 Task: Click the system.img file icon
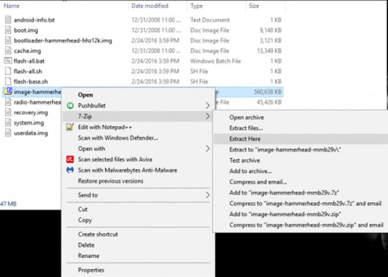tap(8, 123)
